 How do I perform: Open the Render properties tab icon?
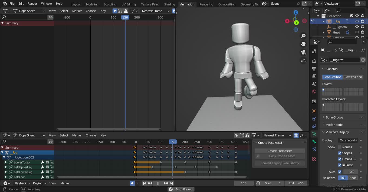[314, 61]
